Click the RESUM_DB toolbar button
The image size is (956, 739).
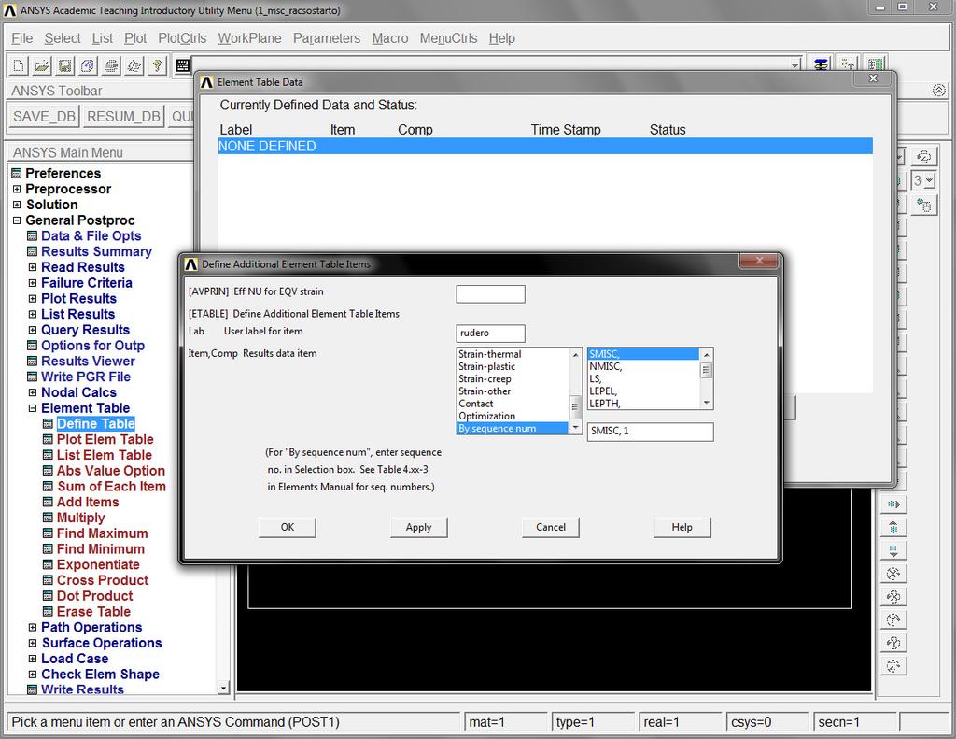124,117
